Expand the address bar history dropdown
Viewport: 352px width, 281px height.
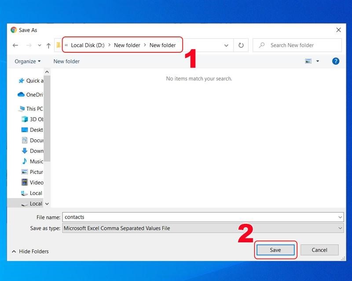click(x=226, y=45)
